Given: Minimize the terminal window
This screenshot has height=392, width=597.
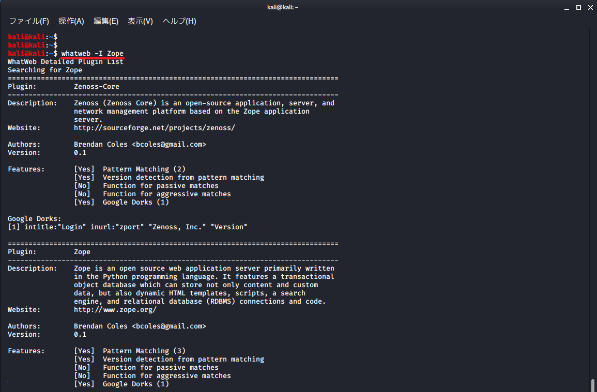Looking at the screenshot, I should pyautogui.click(x=567, y=8).
